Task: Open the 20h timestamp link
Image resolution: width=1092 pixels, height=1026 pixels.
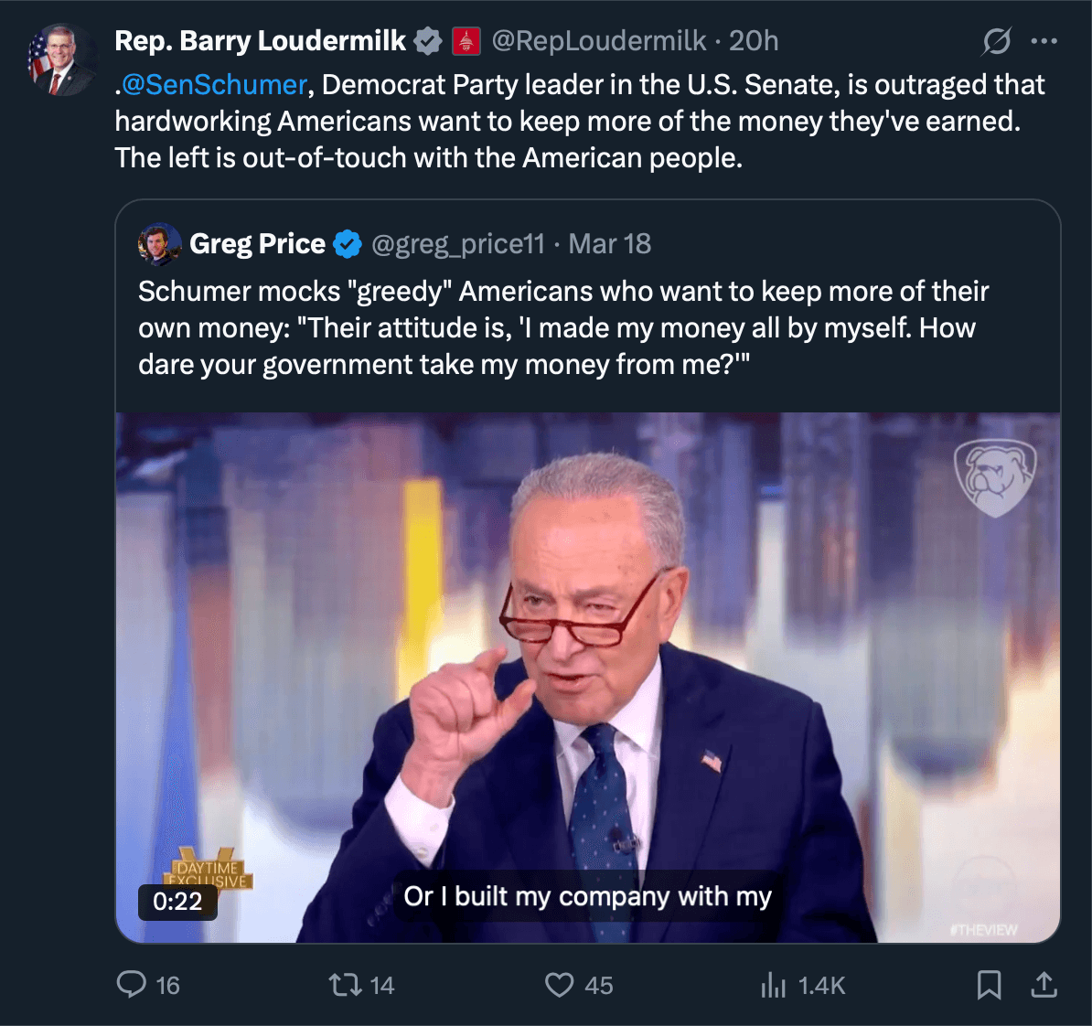Action: [x=754, y=41]
